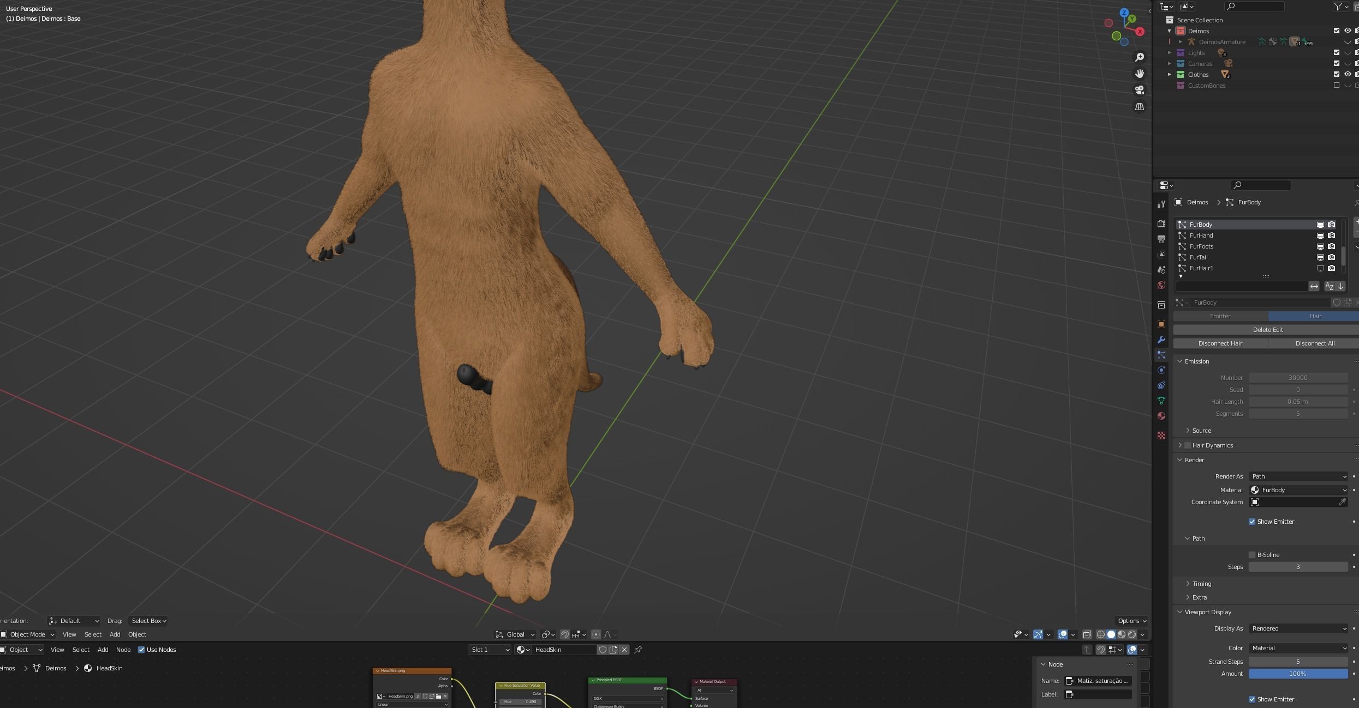Enable the CustomBones collection checkbox
This screenshot has width=1359, height=708.
(x=1337, y=86)
